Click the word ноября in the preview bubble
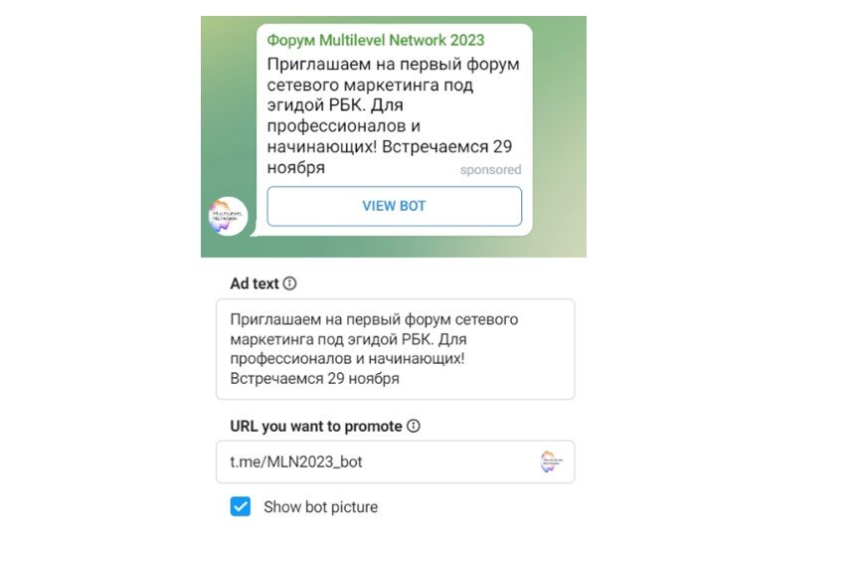The height and width of the screenshot is (561, 865). point(296,168)
